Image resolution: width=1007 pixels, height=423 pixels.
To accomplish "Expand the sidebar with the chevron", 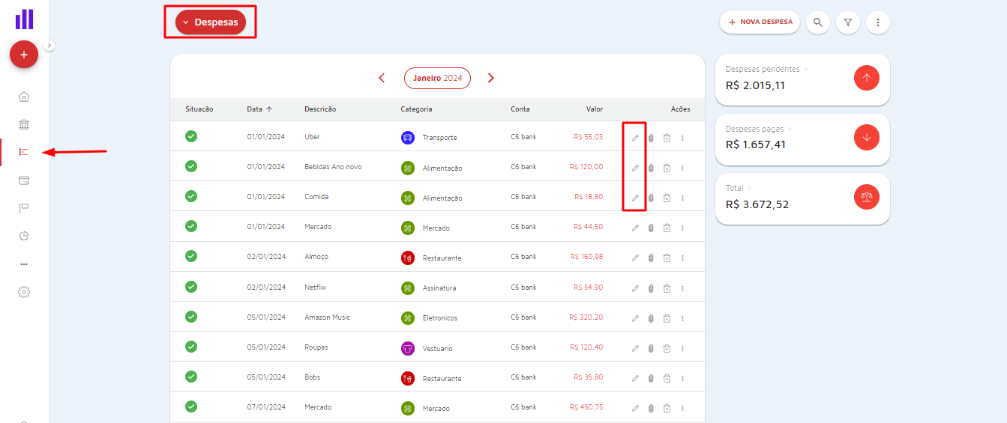I will tap(49, 45).
